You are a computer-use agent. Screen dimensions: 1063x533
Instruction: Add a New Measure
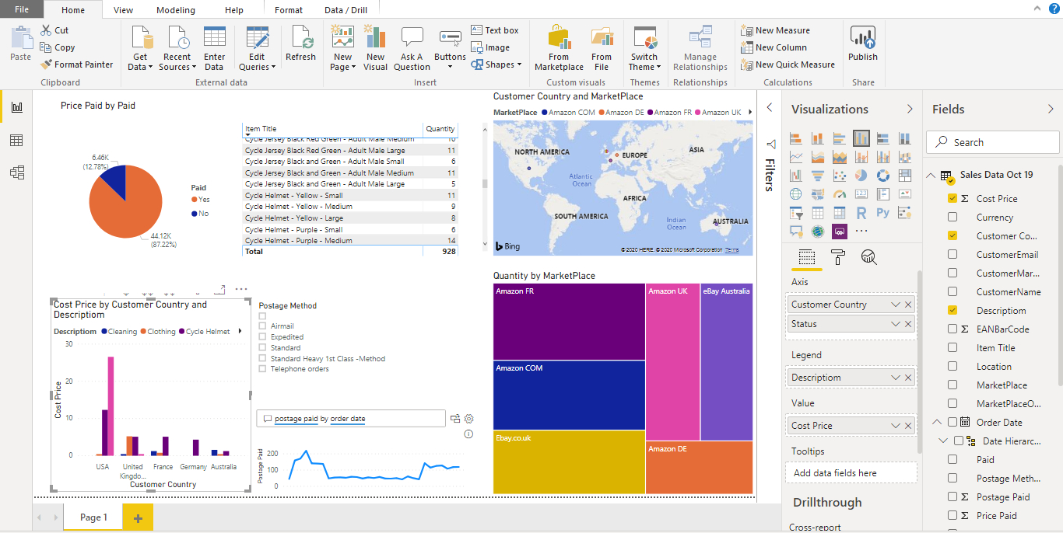775,30
